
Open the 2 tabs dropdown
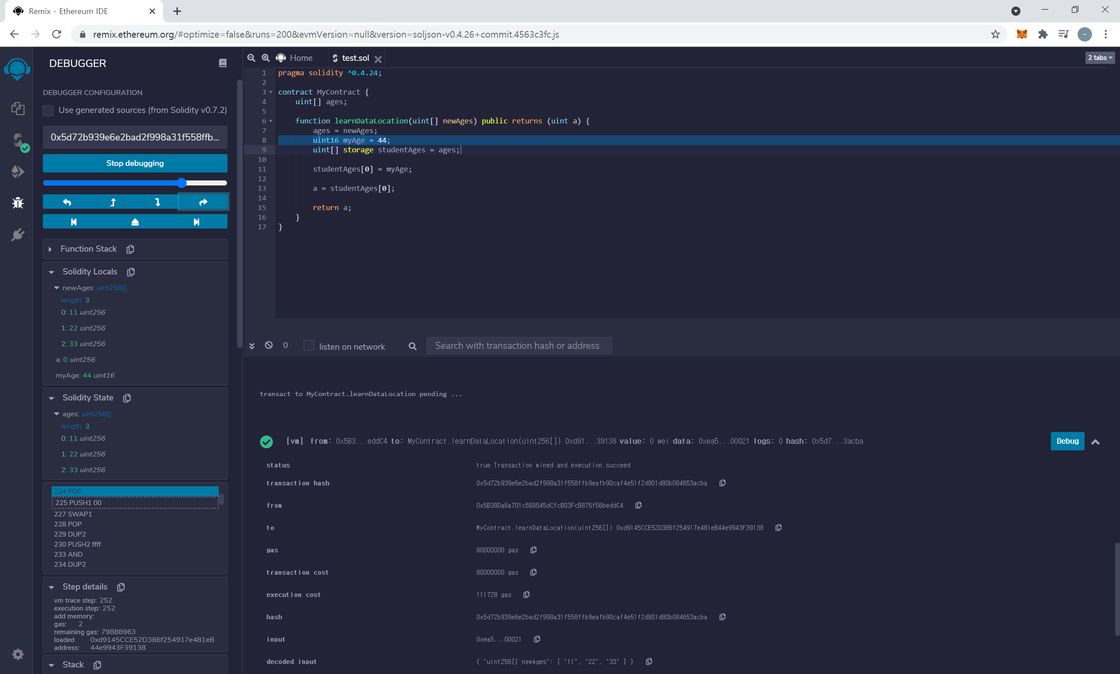coord(1099,58)
